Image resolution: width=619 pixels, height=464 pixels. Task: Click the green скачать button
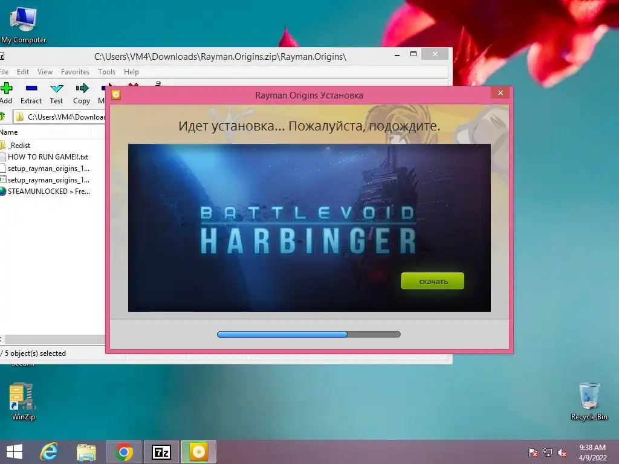(433, 281)
